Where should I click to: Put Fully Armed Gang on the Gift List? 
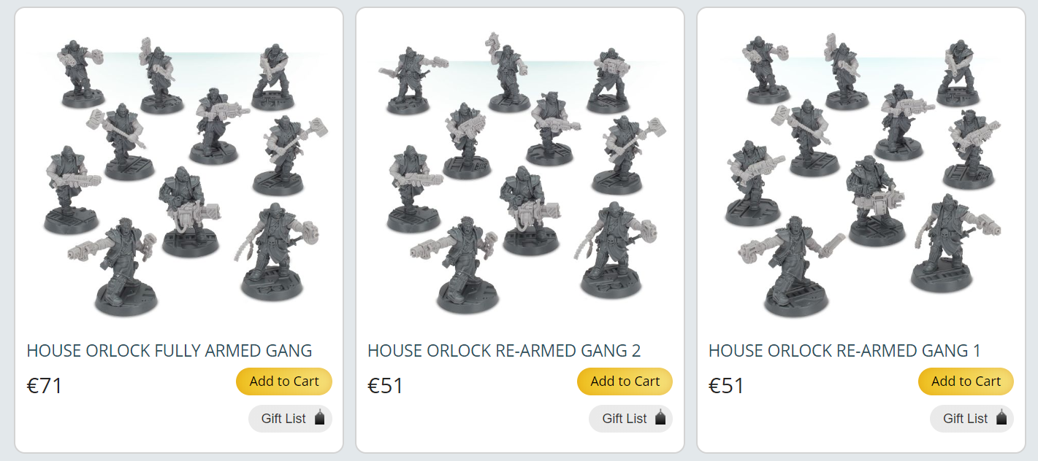tap(290, 419)
